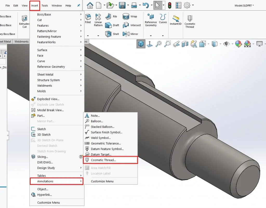Select the Mirror feature icon
Viewport: 266px width, 208px height.
(126, 34)
